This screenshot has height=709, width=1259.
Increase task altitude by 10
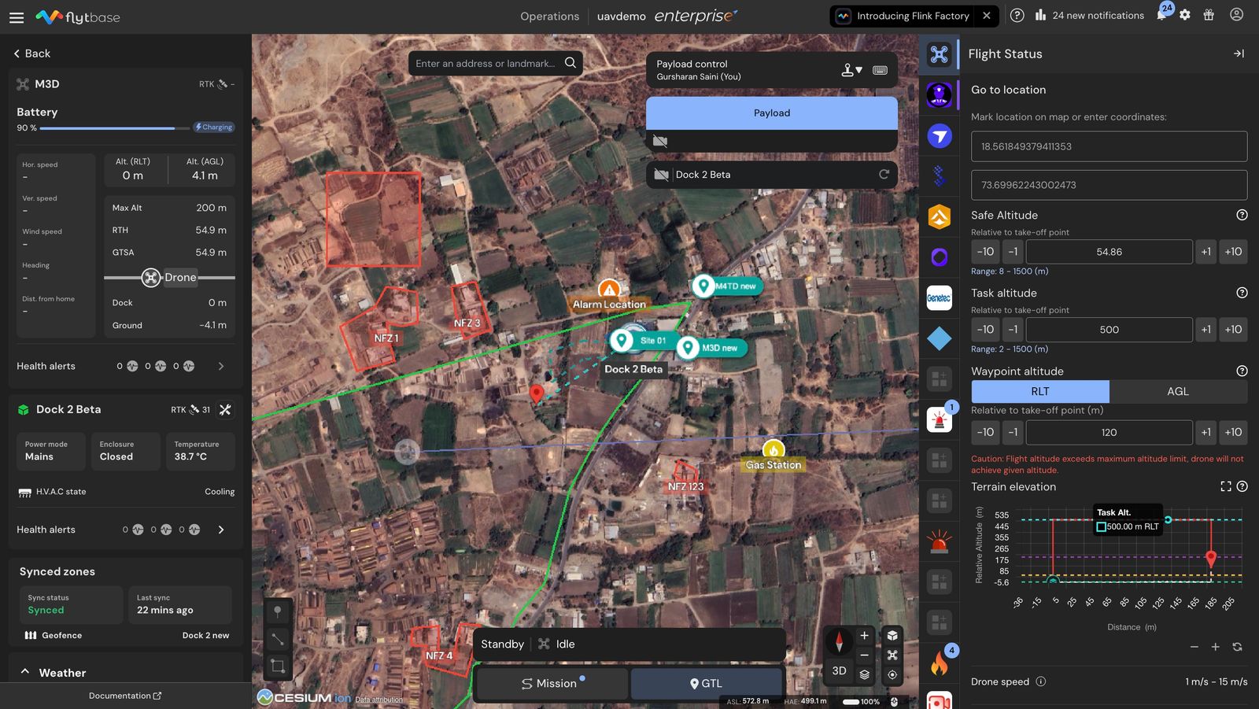1233,330
